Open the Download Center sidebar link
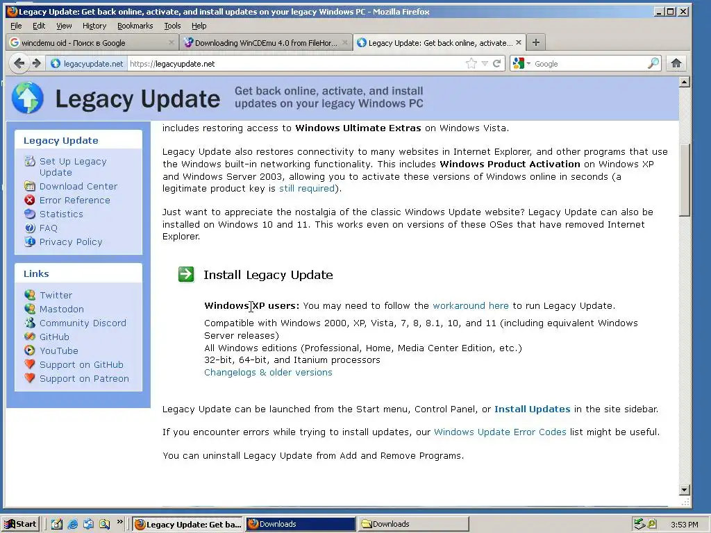 (78, 186)
